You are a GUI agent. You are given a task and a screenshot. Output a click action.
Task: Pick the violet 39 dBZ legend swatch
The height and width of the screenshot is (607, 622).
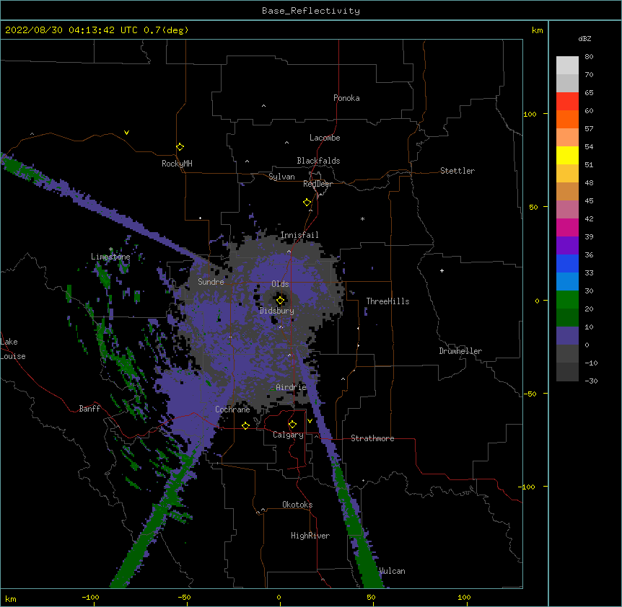pos(567,246)
